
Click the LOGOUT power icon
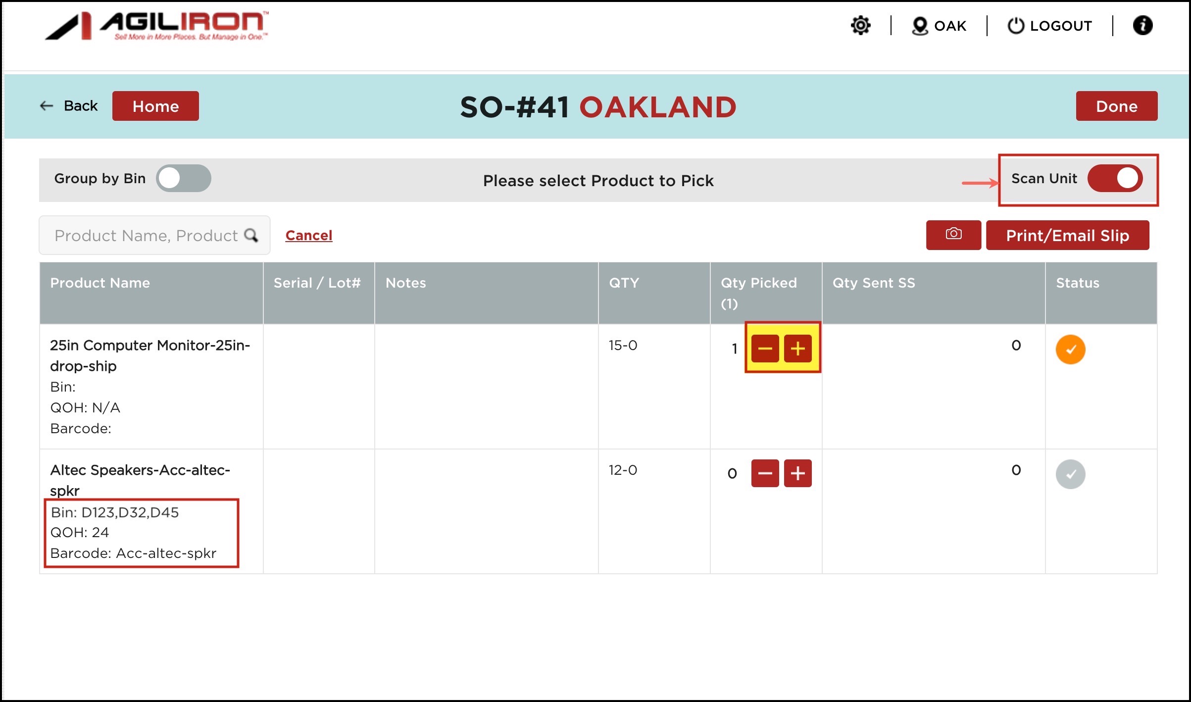tap(1015, 26)
